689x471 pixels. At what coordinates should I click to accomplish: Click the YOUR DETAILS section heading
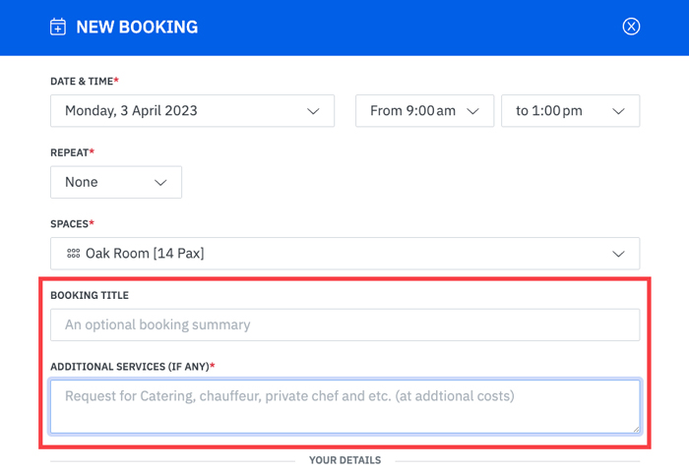pyautogui.click(x=344, y=460)
